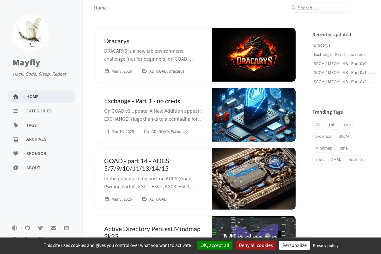Go to the Categories menu item
The height and width of the screenshot is (254, 381).
(x=41, y=111)
